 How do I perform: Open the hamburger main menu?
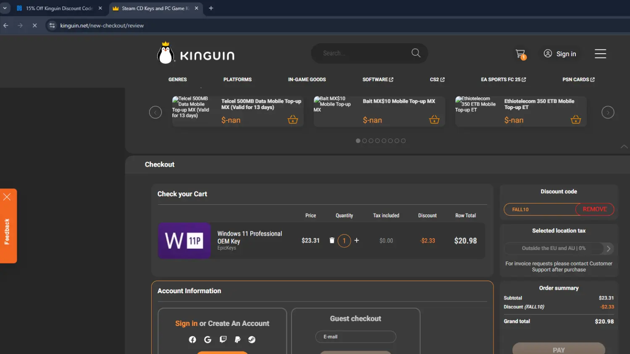(x=600, y=54)
